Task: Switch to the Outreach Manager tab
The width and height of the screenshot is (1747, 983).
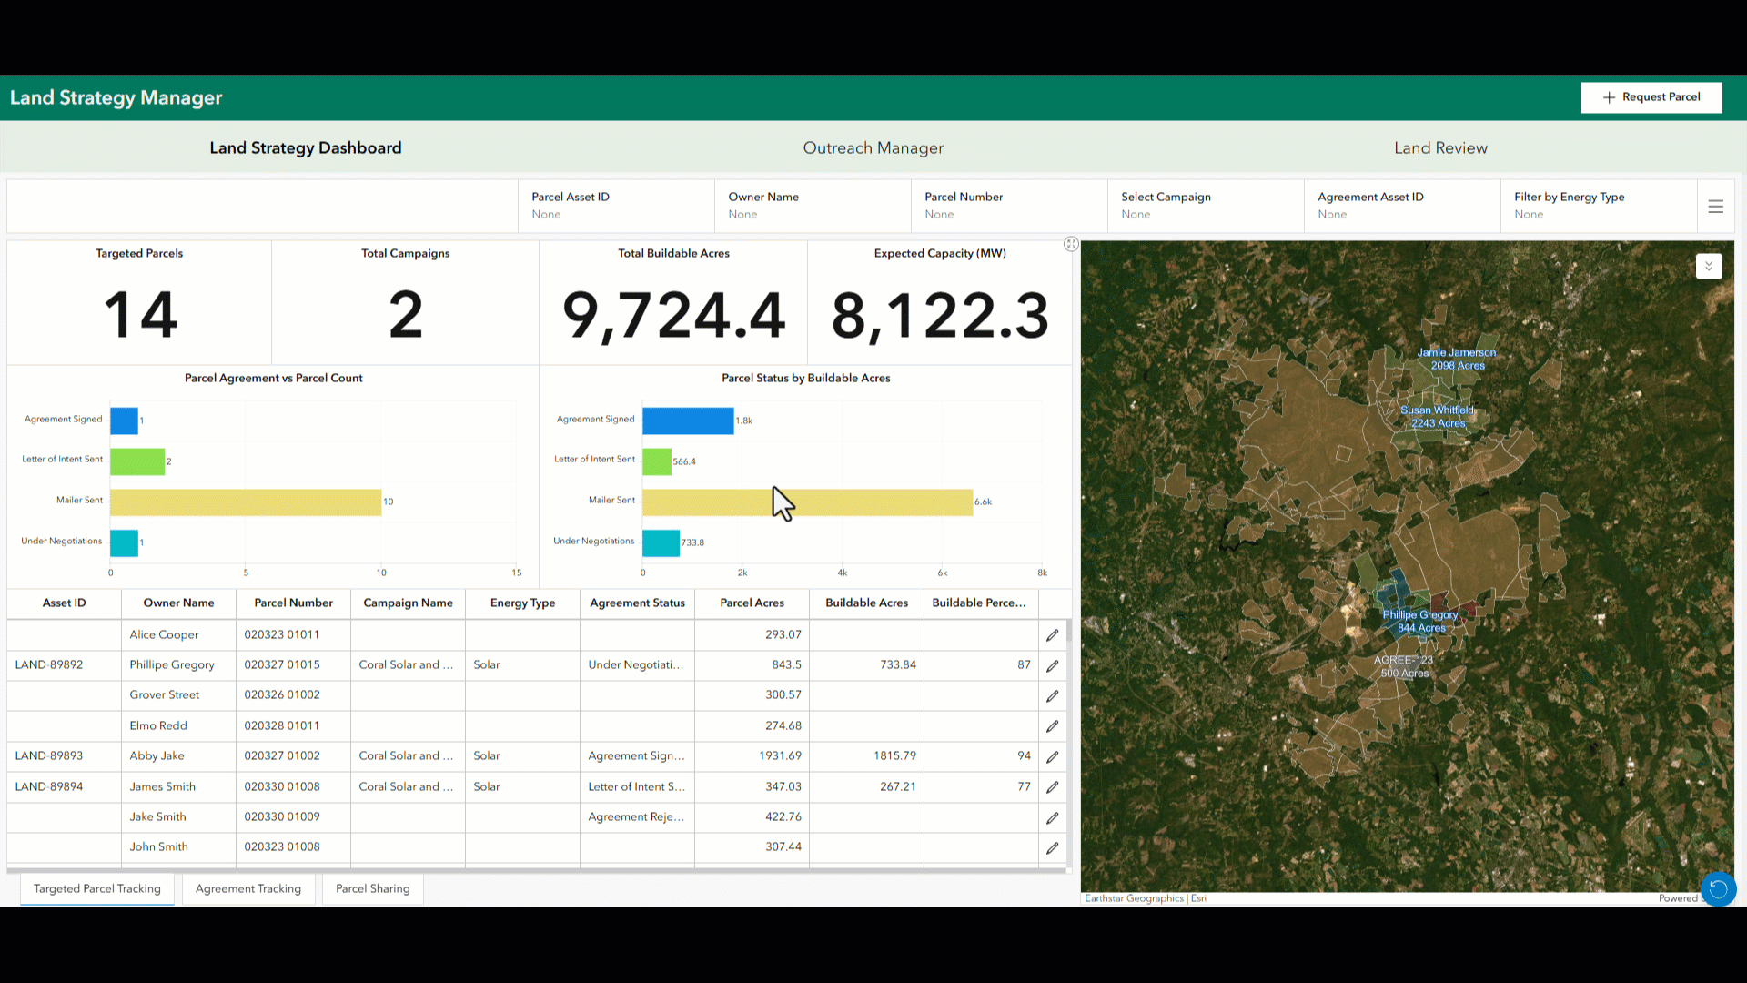Action: (x=873, y=147)
